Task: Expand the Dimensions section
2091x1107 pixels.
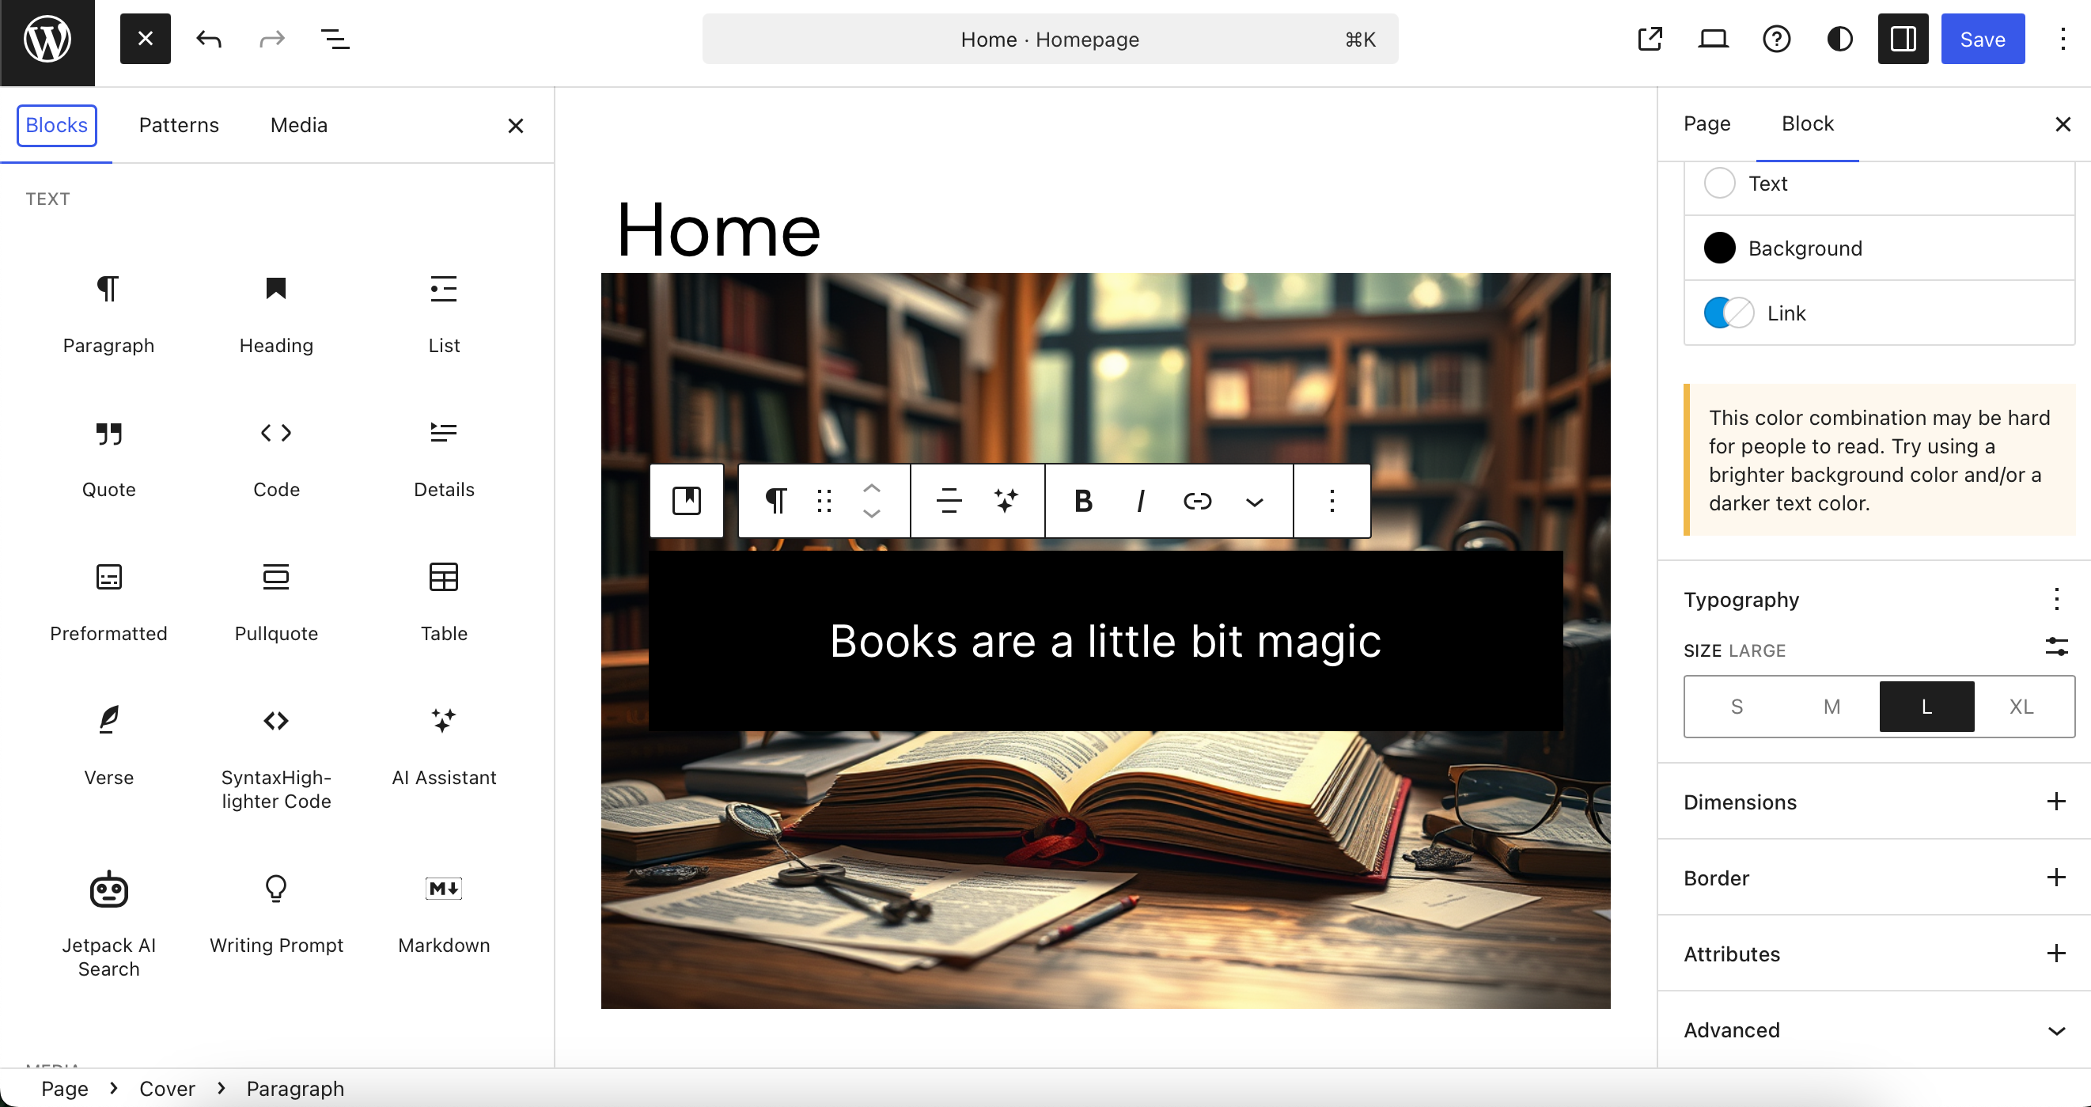Action: pyautogui.click(x=2056, y=802)
